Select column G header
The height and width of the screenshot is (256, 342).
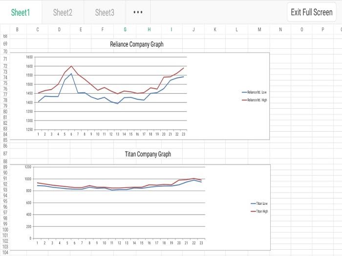(x=125, y=29)
